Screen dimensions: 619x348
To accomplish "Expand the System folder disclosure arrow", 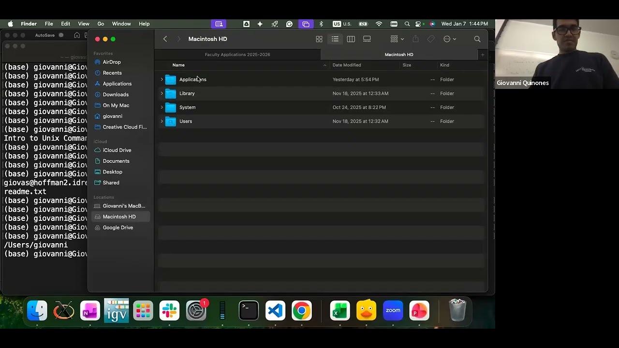I will click(x=162, y=107).
